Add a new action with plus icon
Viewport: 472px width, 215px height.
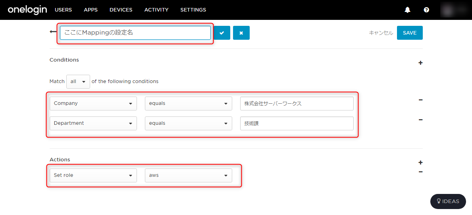point(420,163)
